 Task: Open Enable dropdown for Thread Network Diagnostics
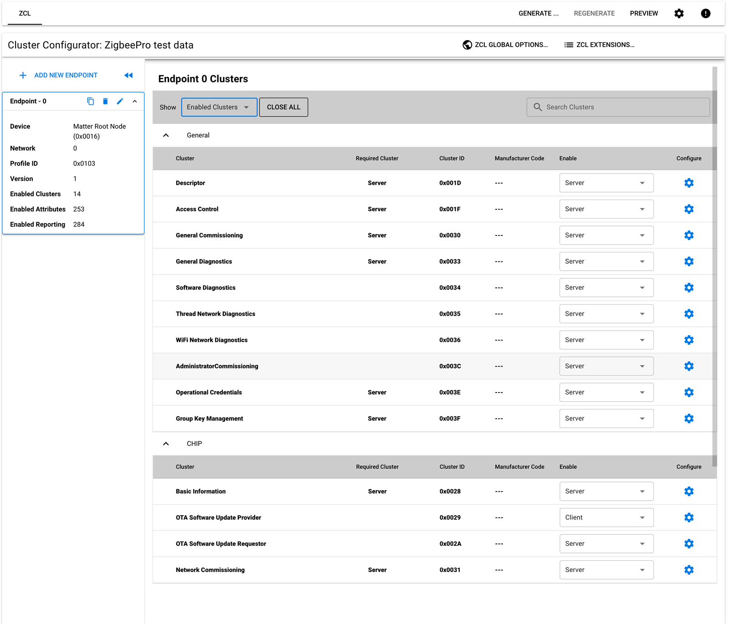(606, 314)
